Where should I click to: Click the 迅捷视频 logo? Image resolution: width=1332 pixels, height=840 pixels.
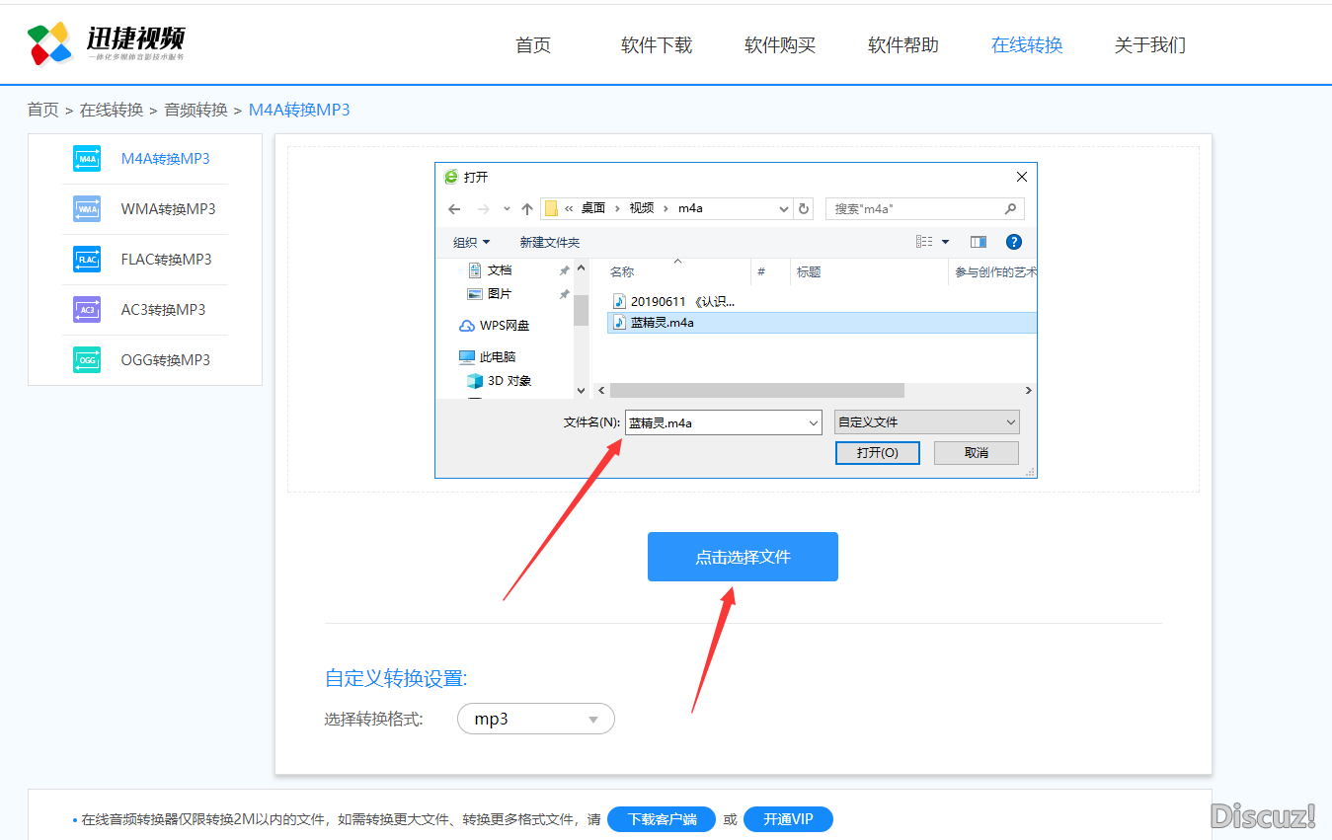pyautogui.click(x=106, y=43)
